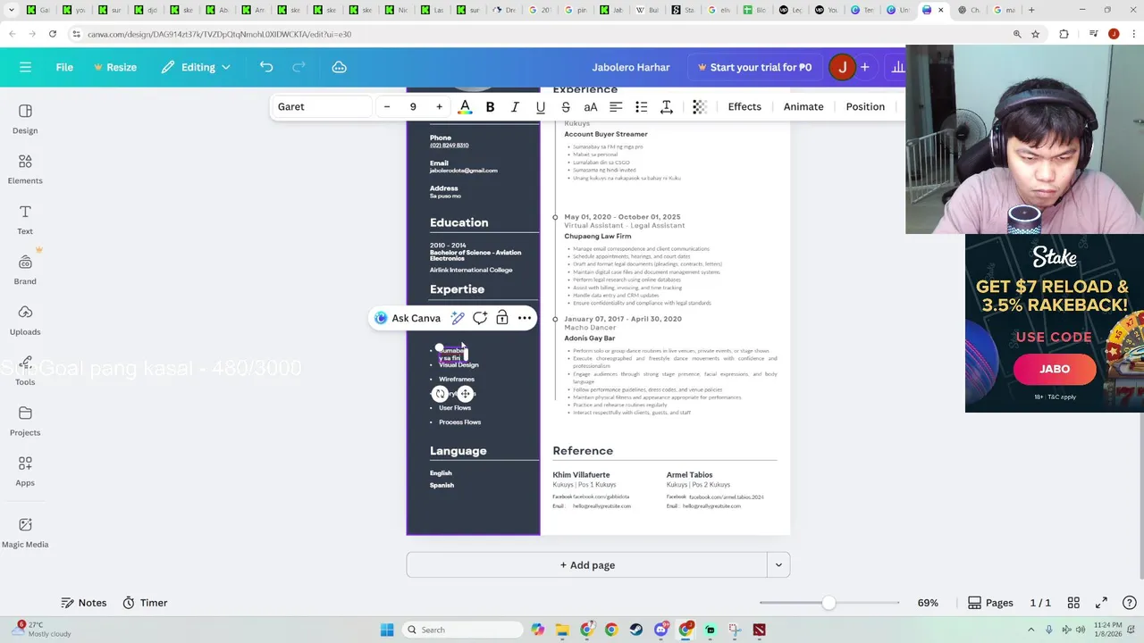1144x643 pixels.
Task: Open the Animate panel
Action: (803, 106)
